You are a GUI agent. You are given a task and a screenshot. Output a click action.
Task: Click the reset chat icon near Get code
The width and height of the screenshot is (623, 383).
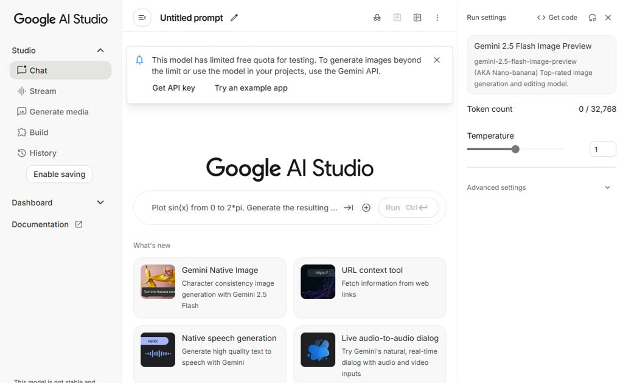point(592,18)
